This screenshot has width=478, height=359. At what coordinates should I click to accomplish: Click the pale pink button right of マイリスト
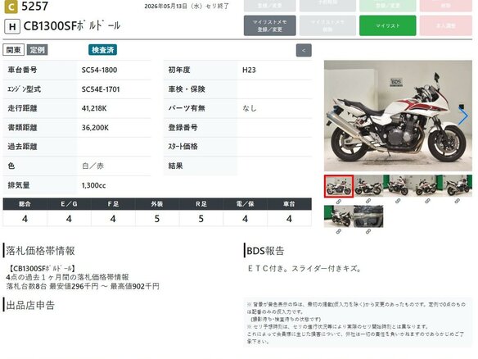click(x=446, y=25)
